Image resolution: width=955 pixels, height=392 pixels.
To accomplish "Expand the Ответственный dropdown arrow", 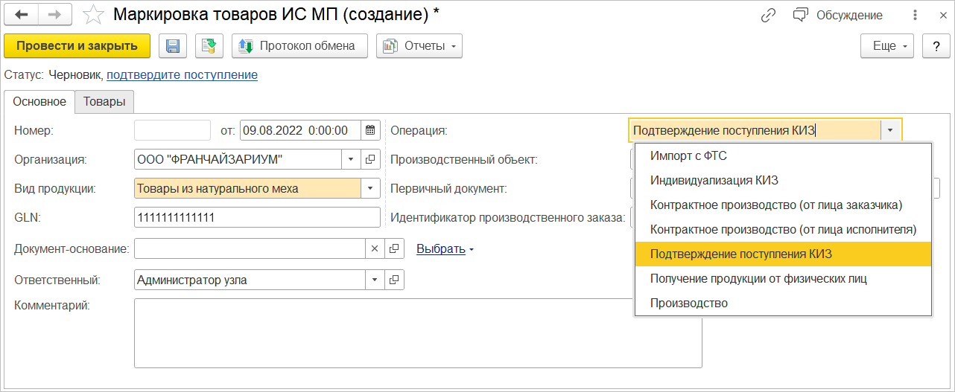I will (x=375, y=280).
